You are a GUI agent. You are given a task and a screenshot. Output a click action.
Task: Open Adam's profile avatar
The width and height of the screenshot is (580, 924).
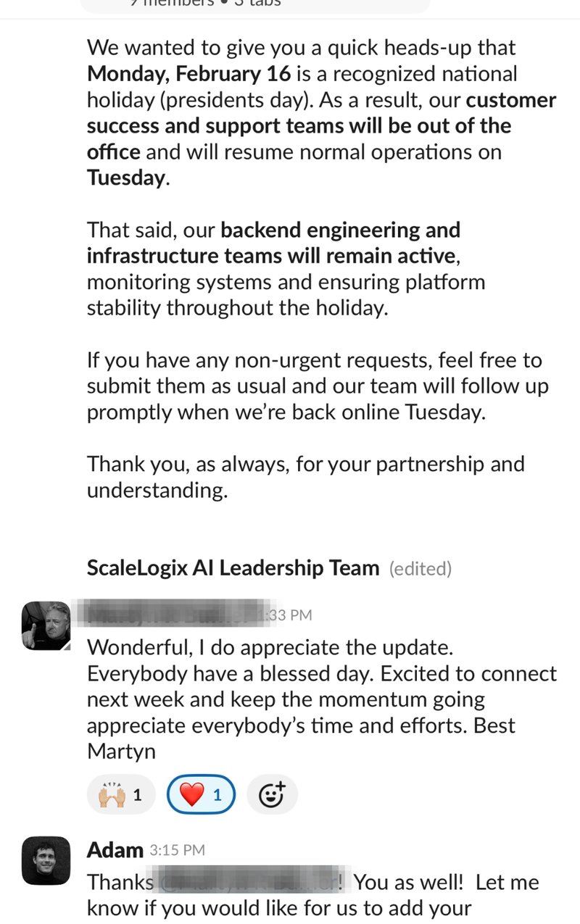coord(46,861)
